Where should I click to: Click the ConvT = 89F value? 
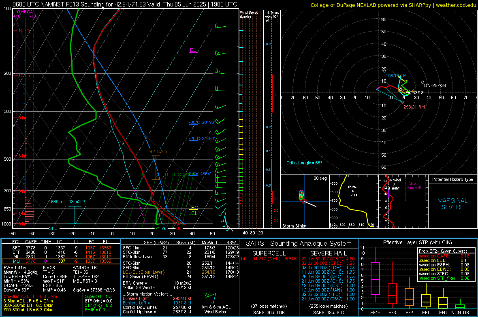click(x=55, y=277)
